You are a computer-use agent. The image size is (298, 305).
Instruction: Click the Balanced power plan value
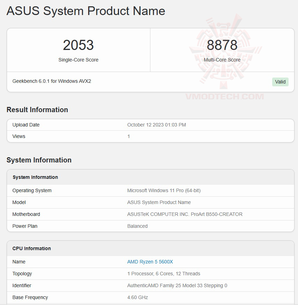tap(137, 226)
